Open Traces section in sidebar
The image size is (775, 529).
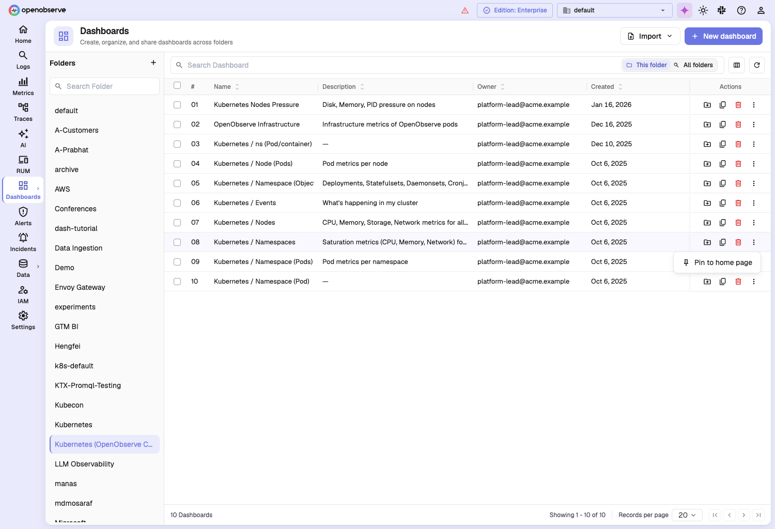coord(23,112)
